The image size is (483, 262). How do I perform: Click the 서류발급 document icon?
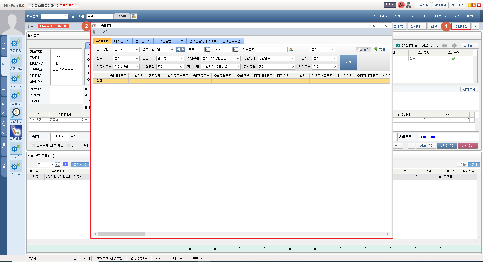coord(16,131)
